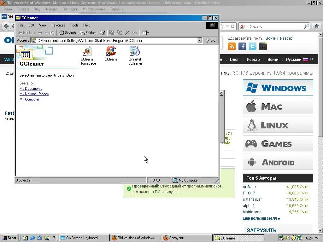Click the Firefox Home button
This screenshot has height=242, width=323.
317,26
